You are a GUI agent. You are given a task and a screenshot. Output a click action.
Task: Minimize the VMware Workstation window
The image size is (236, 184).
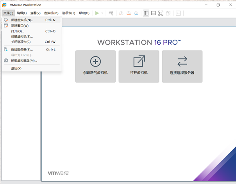[206, 5]
